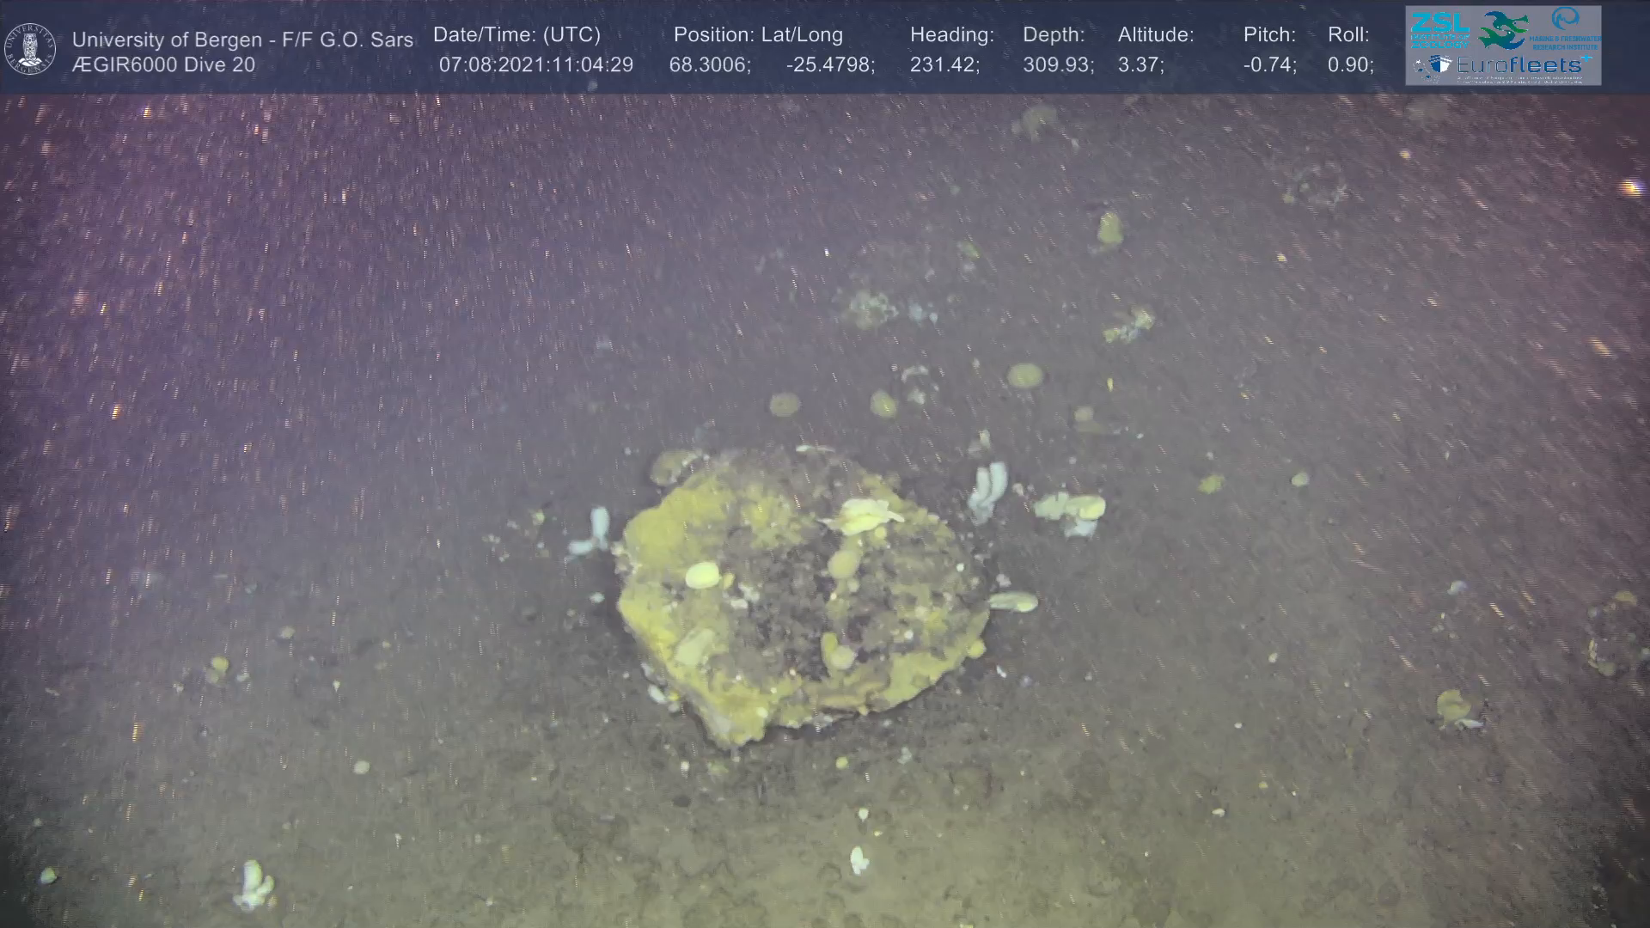Click the University of Bergen seal logo
The width and height of the screenshot is (1650, 928).
[30, 48]
